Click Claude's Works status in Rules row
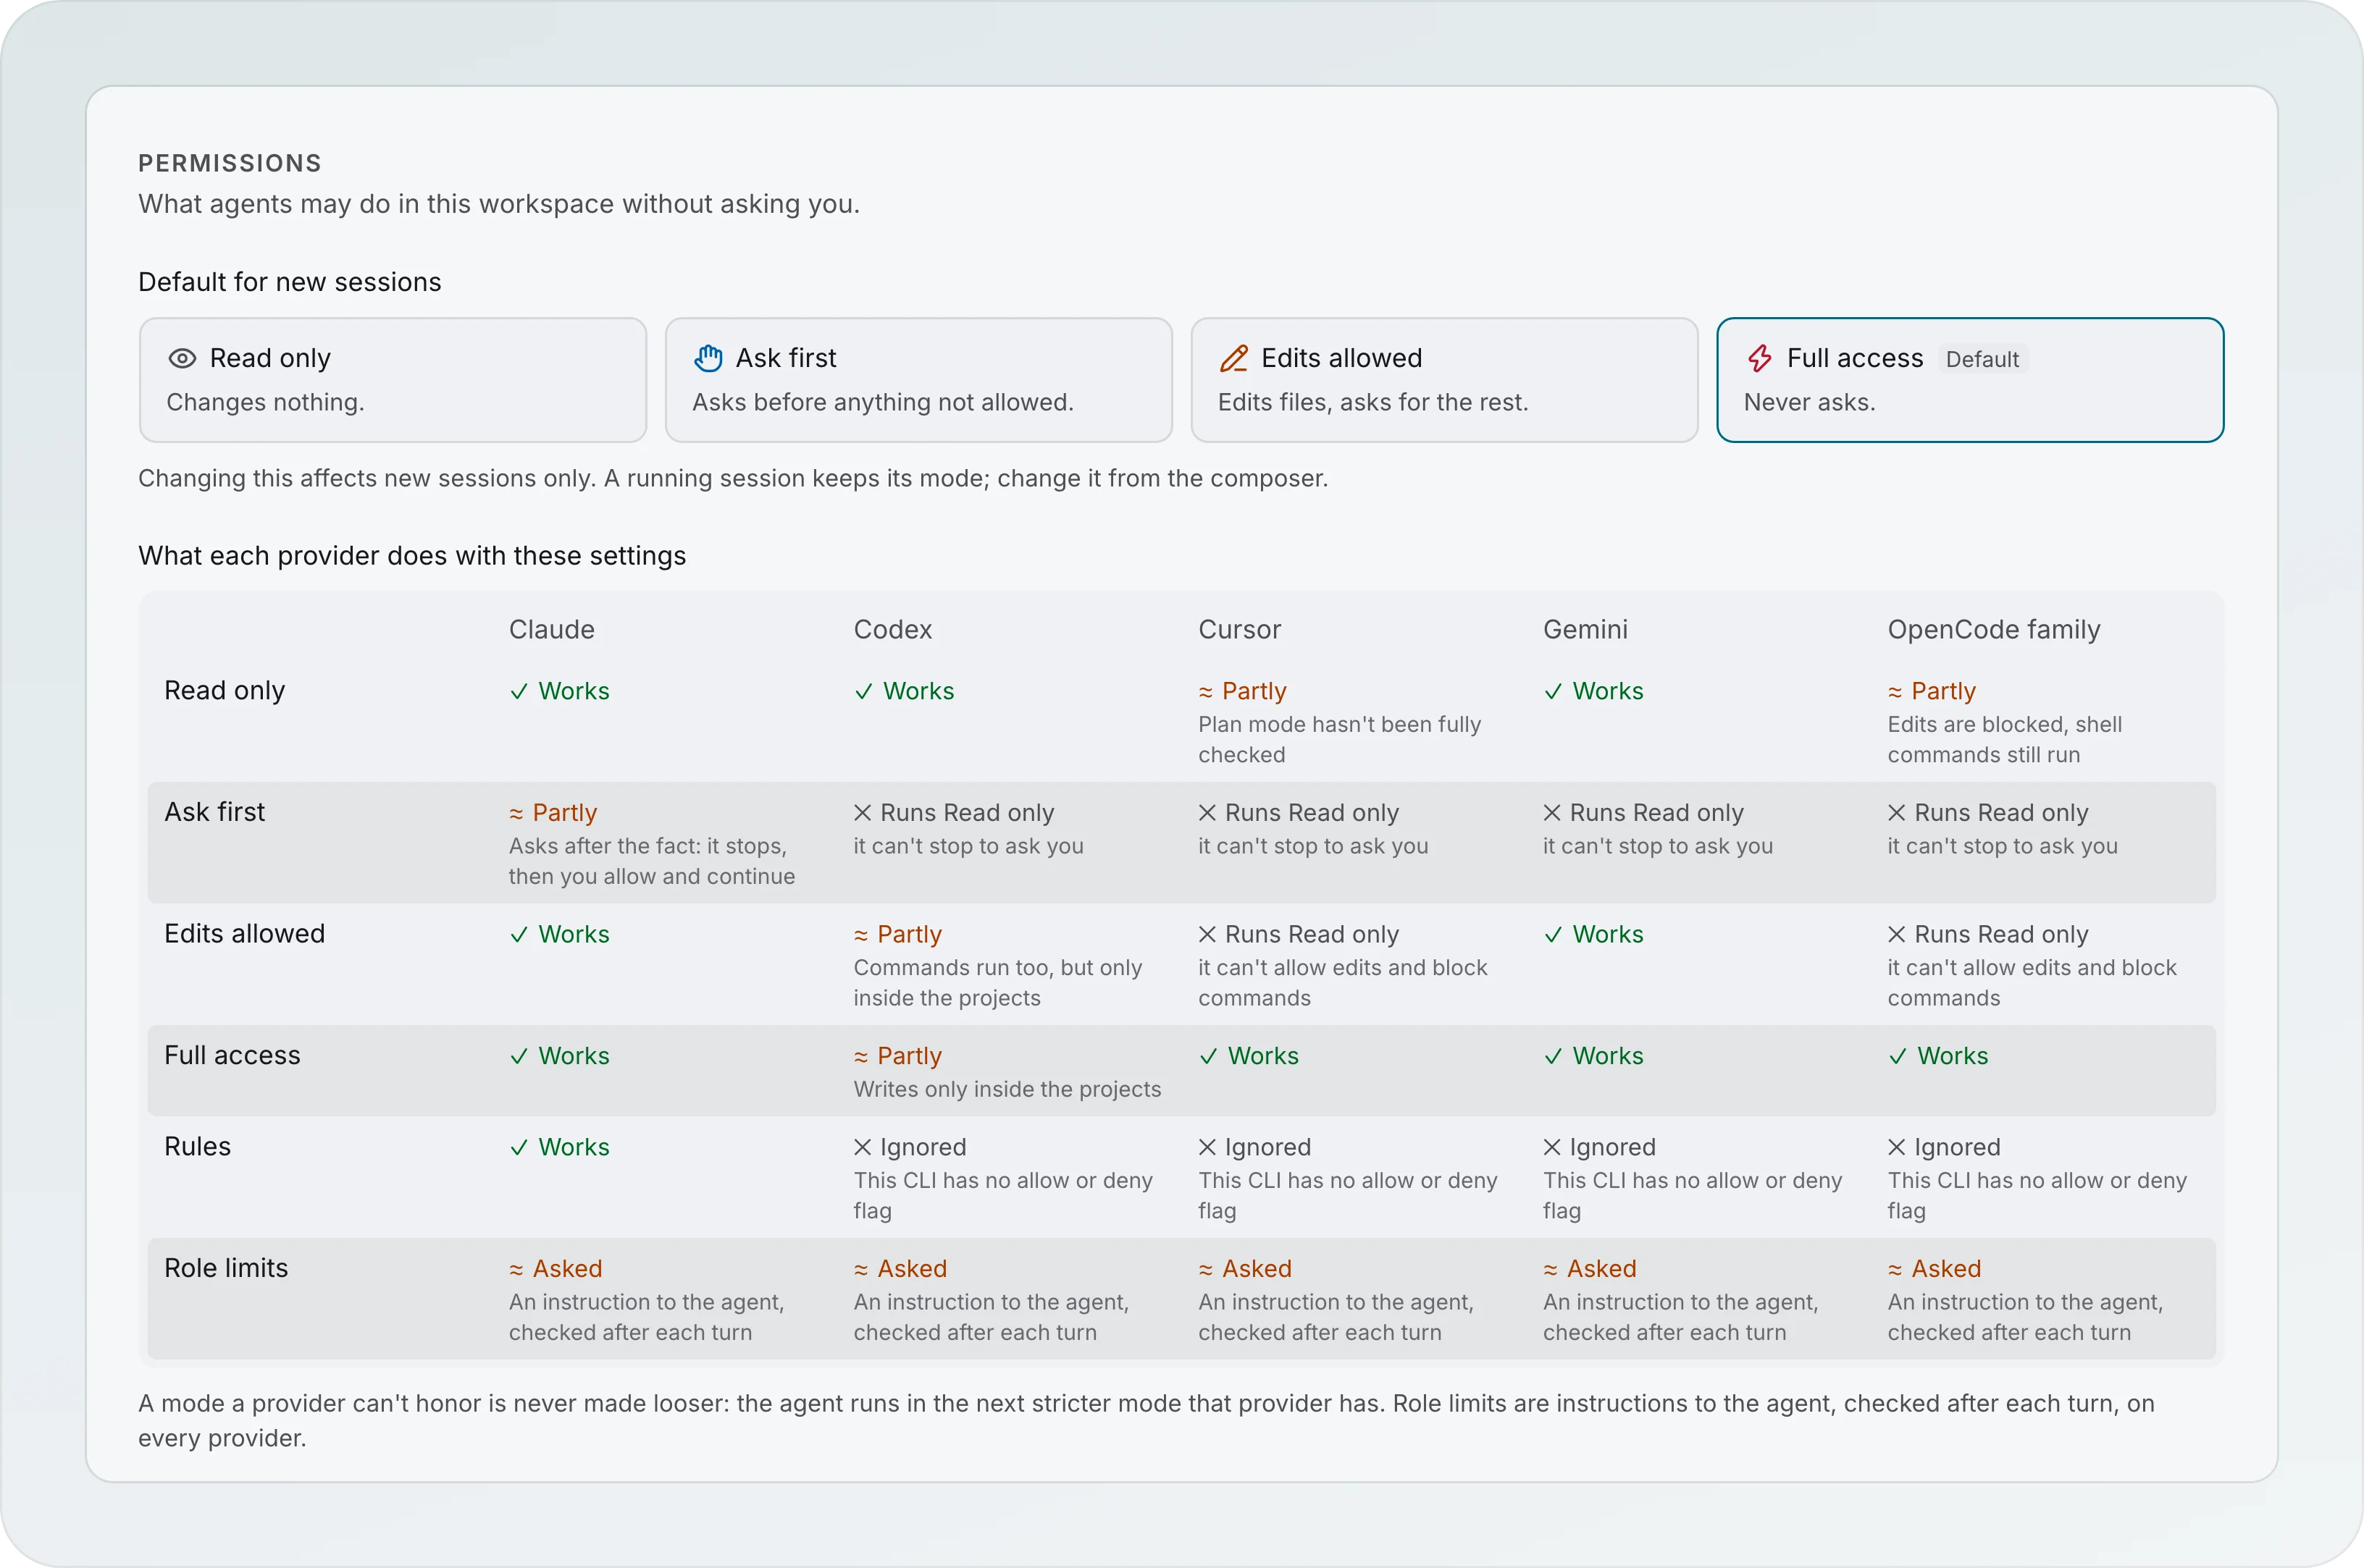This screenshot has height=1568, width=2364. (559, 1147)
